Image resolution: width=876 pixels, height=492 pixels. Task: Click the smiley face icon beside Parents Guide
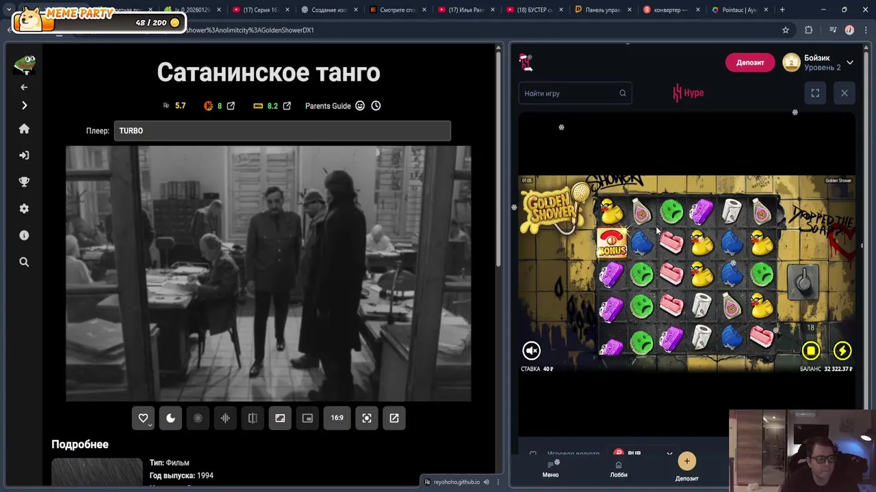point(360,106)
